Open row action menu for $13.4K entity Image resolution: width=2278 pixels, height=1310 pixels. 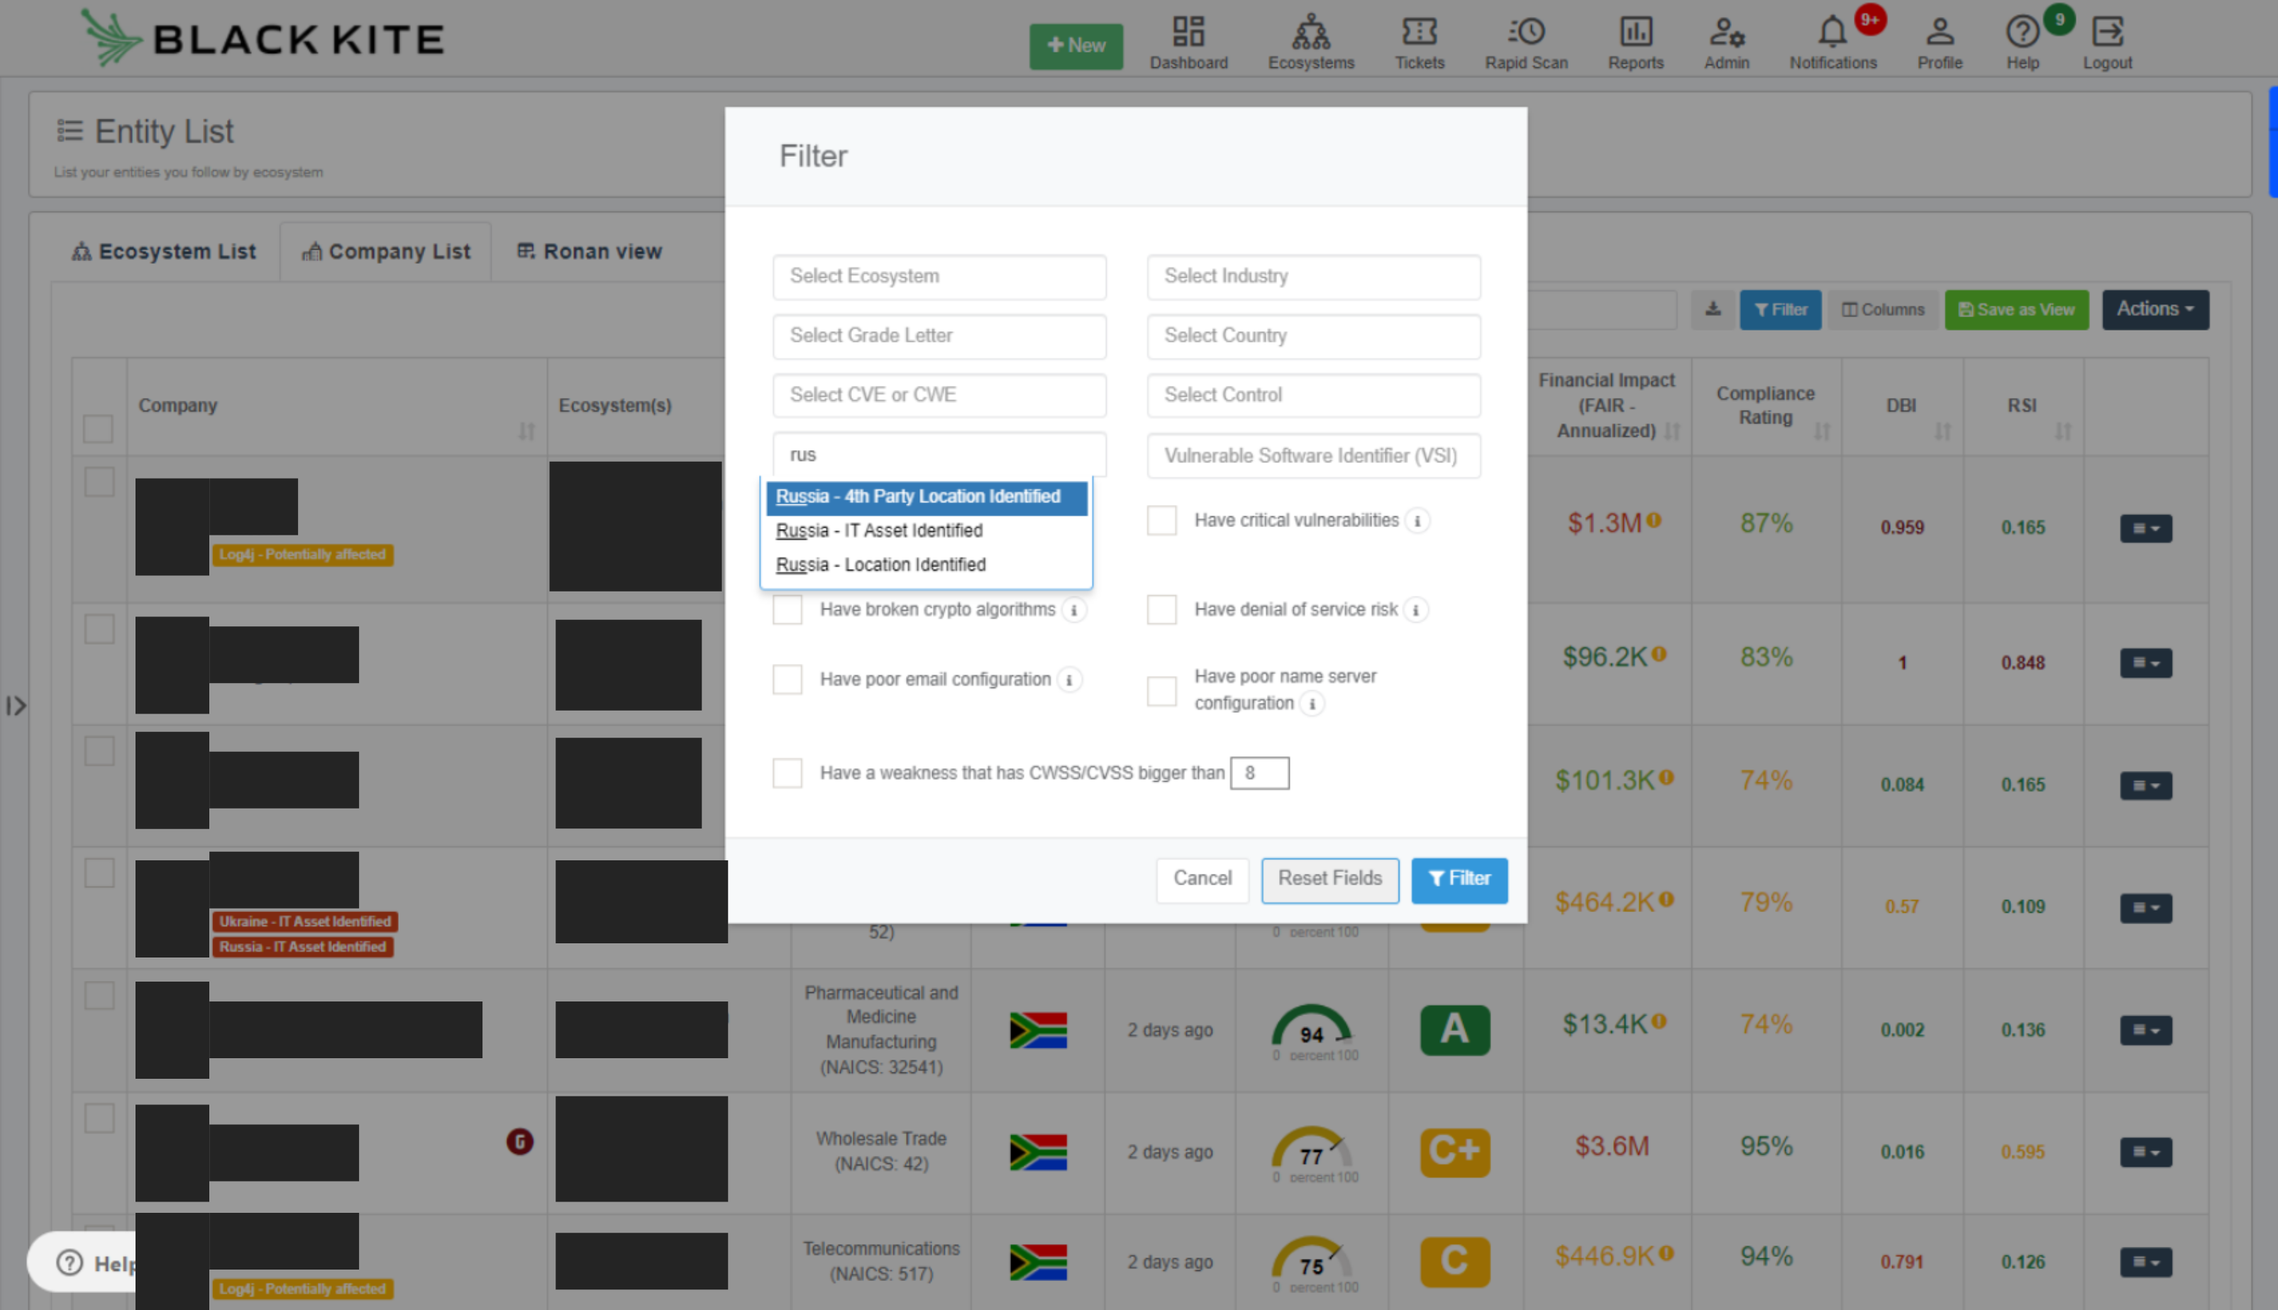2146,1030
